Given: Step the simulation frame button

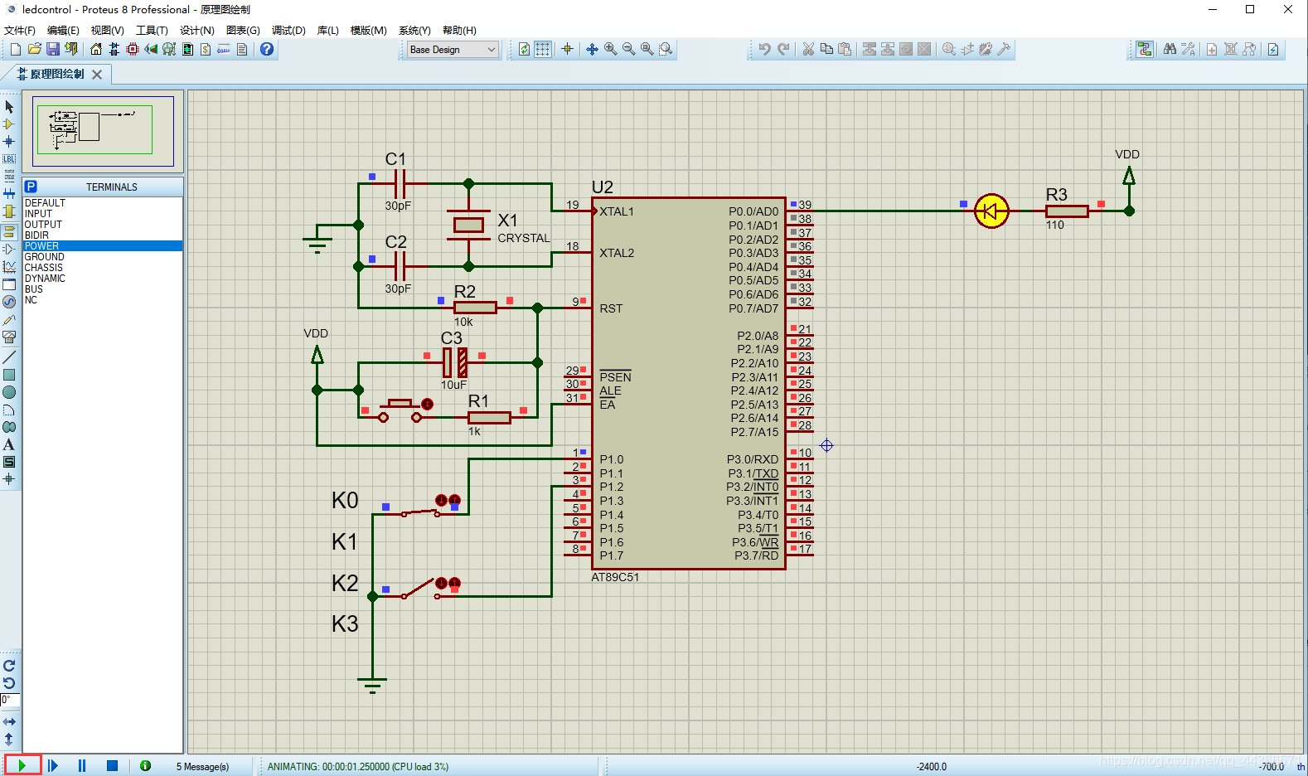Looking at the screenshot, I should [x=52, y=766].
